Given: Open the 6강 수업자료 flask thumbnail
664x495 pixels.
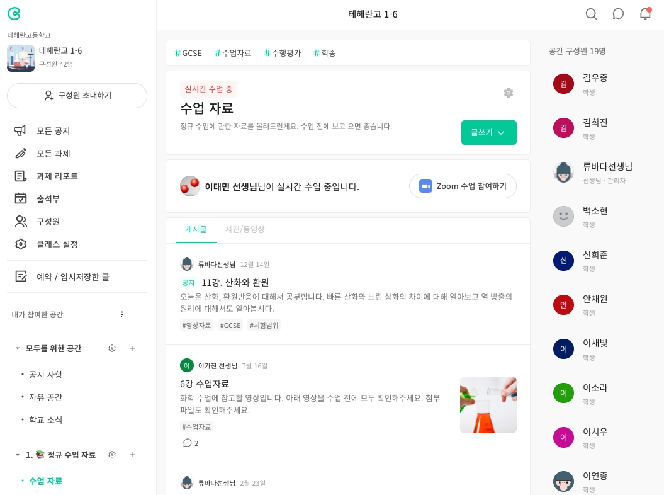Looking at the screenshot, I should 488,405.
